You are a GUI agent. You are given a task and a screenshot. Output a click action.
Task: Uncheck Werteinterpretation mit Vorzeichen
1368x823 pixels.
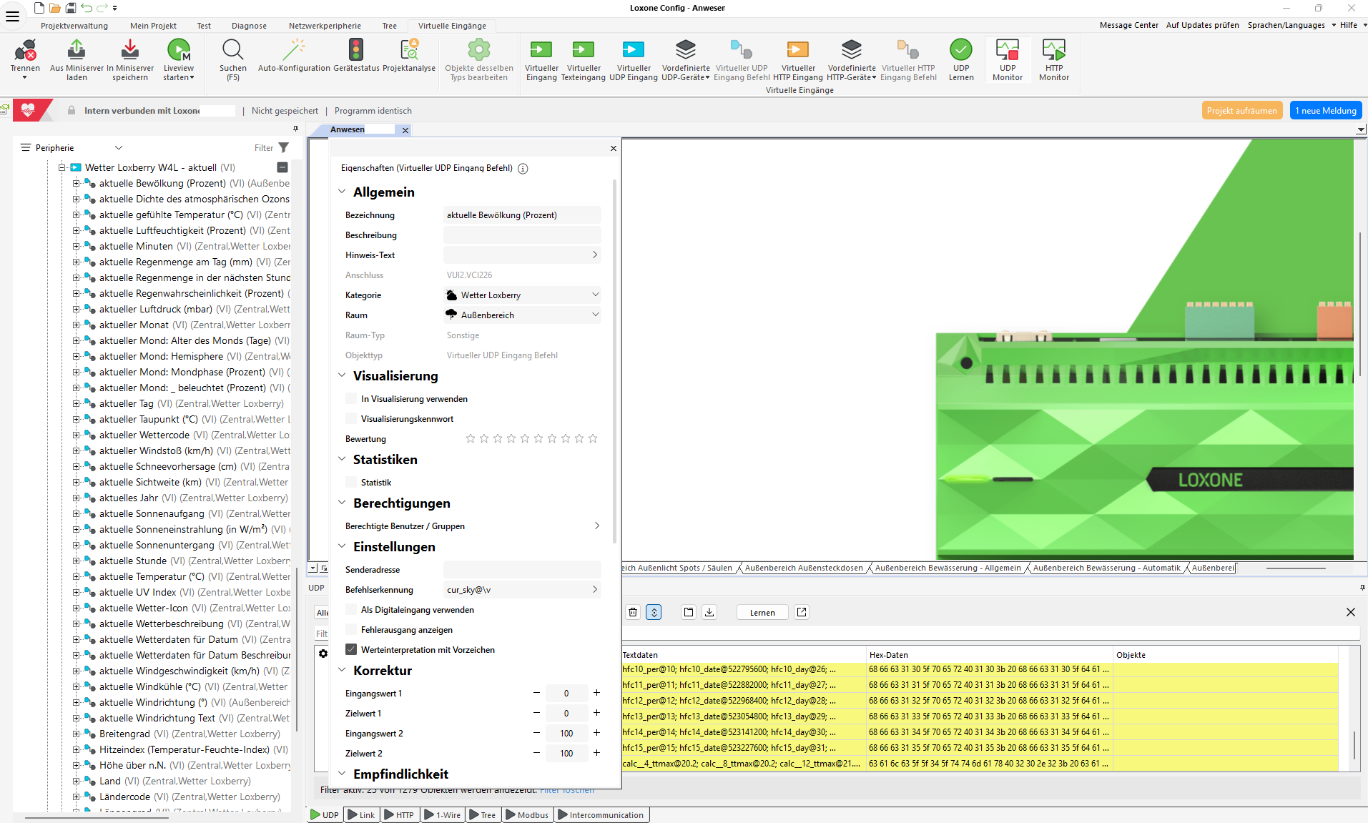point(351,650)
